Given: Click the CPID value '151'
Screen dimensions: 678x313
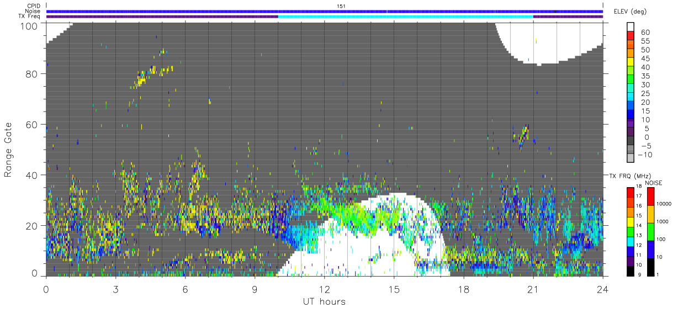Looking at the screenshot, I should tap(341, 6).
